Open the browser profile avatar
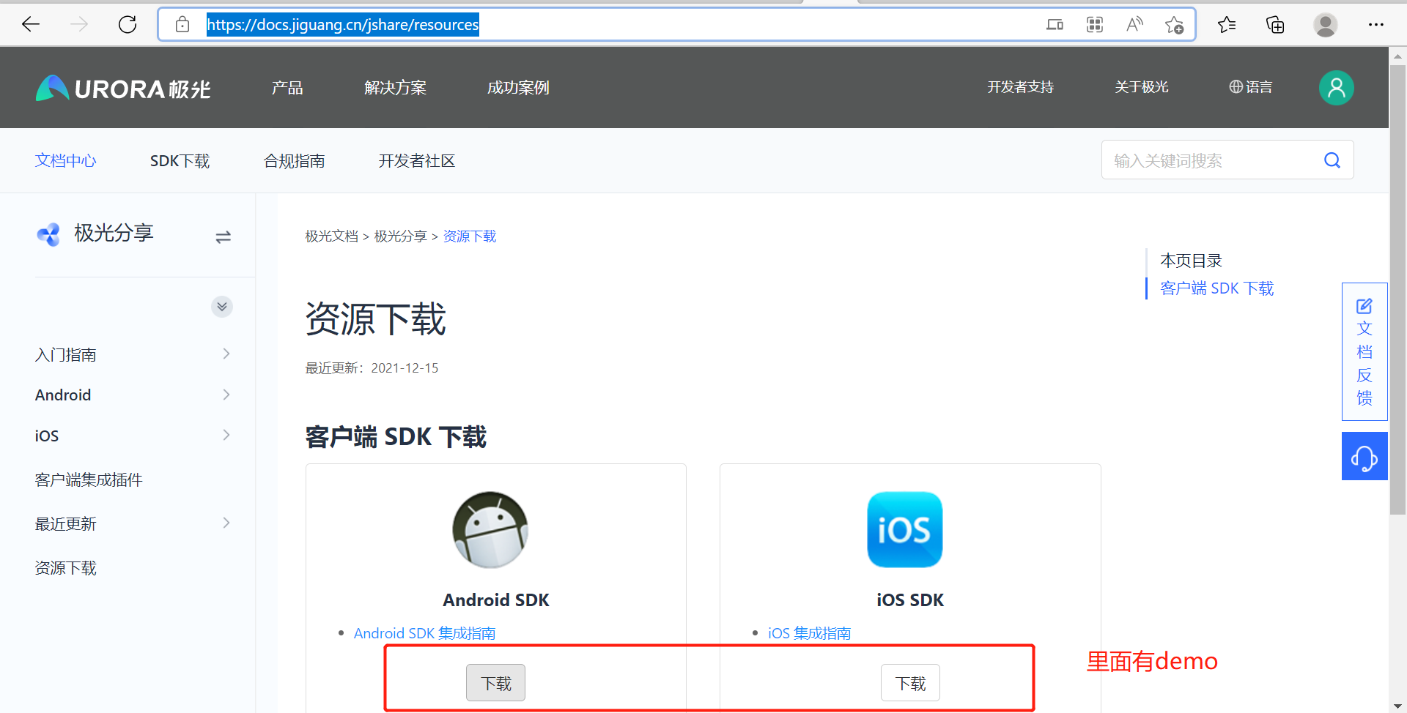 1325,25
